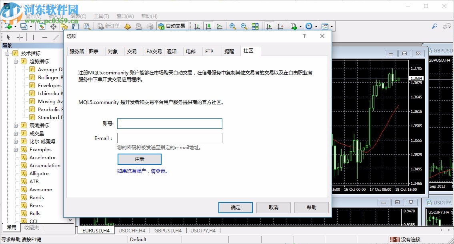Switch chart to bar chart mode
454x244 pixels.
coord(197,26)
